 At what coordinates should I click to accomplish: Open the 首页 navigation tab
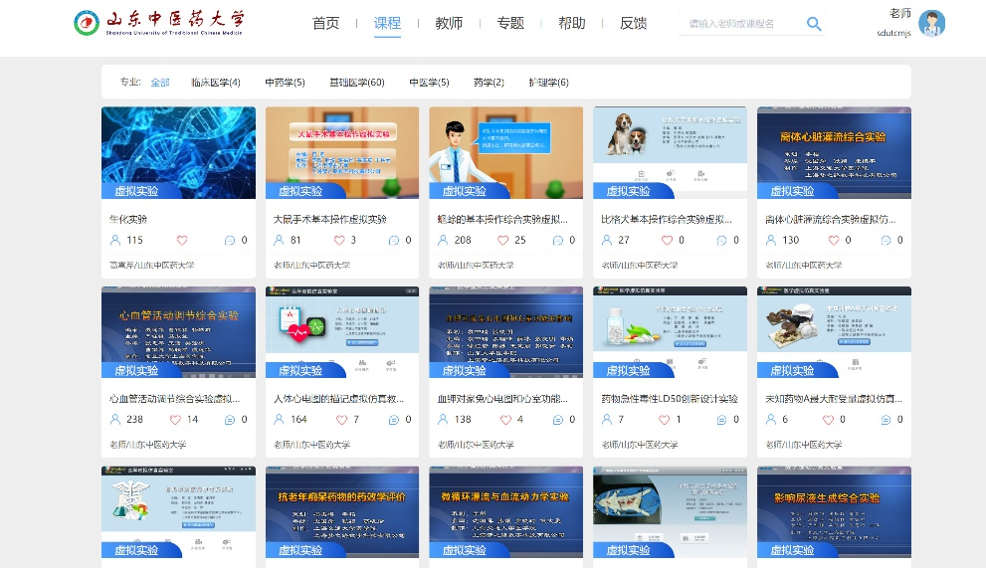[x=325, y=23]
